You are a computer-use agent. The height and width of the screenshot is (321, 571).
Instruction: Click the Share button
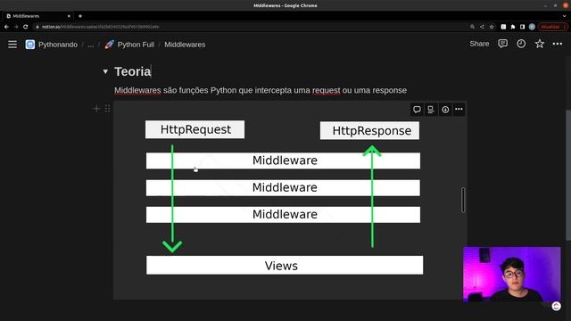(x=479, y=44)
